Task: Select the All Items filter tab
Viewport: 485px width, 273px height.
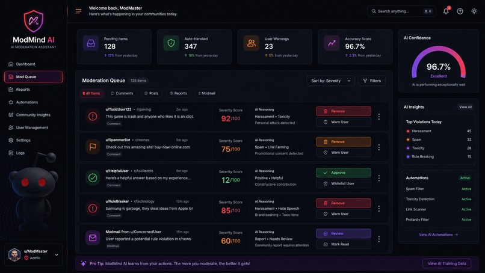Action: coord(91,93)
